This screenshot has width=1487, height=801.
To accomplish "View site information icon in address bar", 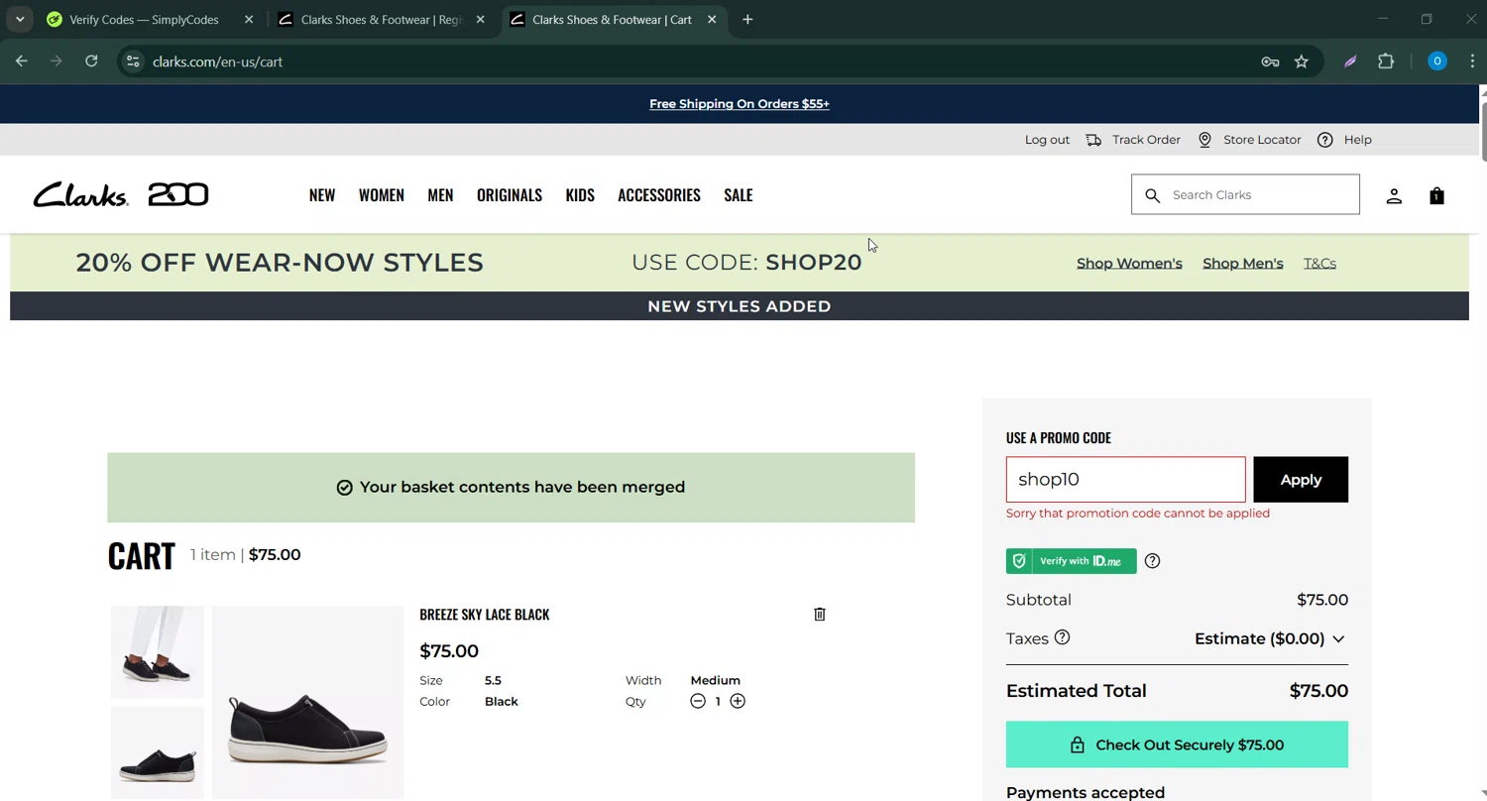I will 133,61.
